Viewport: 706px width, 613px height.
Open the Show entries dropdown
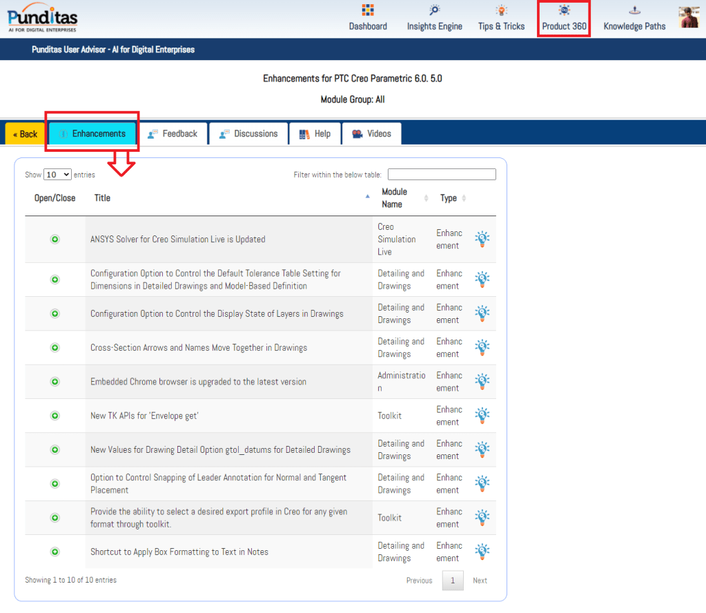57,175
